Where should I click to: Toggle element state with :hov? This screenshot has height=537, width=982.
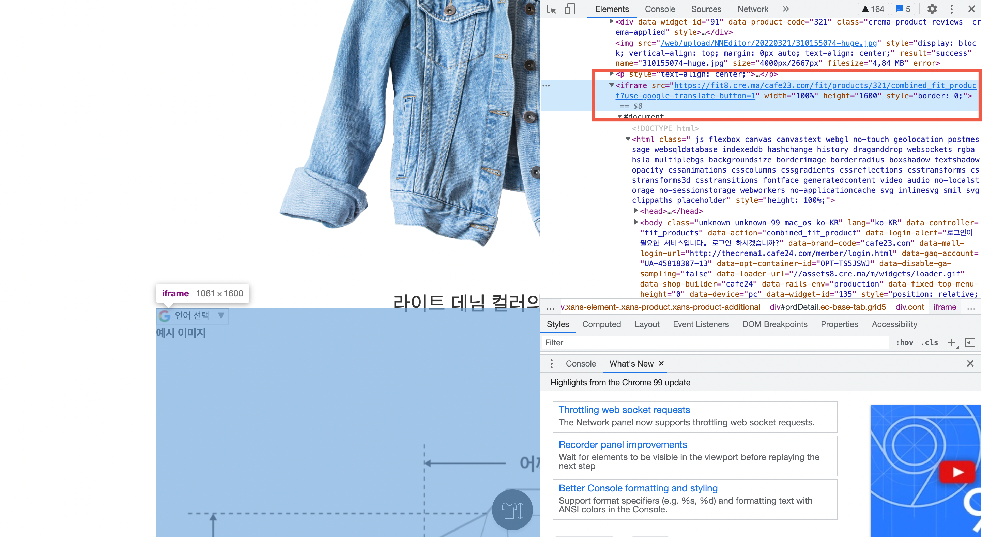(904, 342)
